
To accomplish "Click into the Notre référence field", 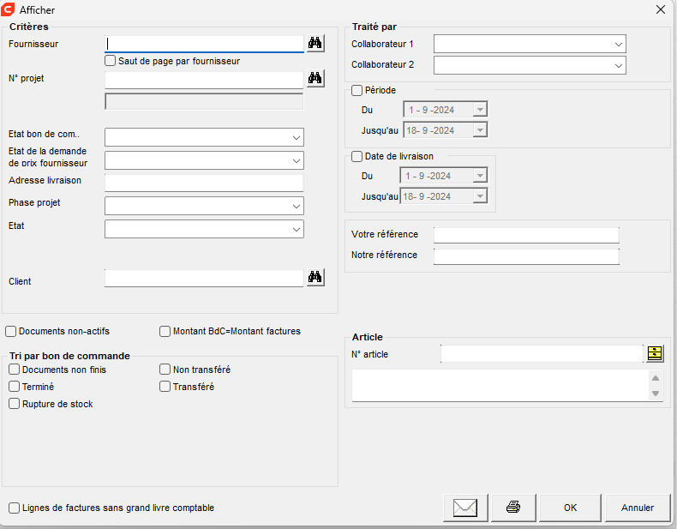I will click(x=526, y=256).
